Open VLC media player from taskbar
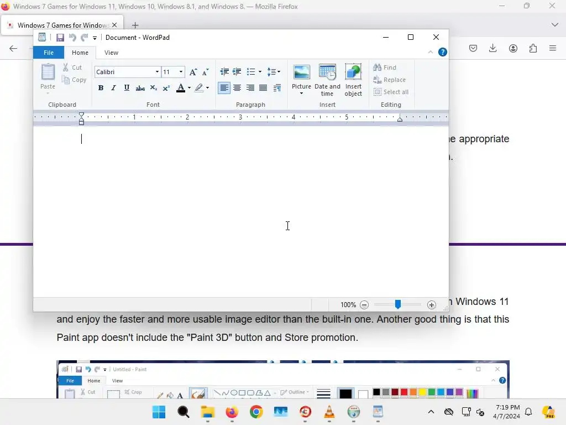Viewport: 566px width, 425px height. click(329, 412)
